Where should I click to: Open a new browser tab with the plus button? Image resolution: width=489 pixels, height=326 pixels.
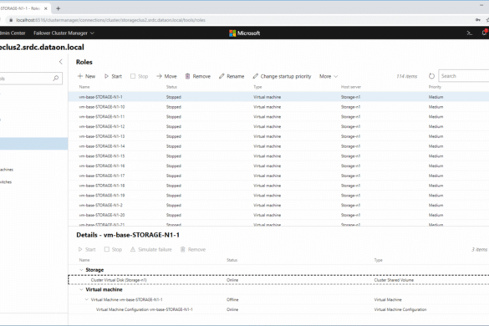click(x=58, y=8)
